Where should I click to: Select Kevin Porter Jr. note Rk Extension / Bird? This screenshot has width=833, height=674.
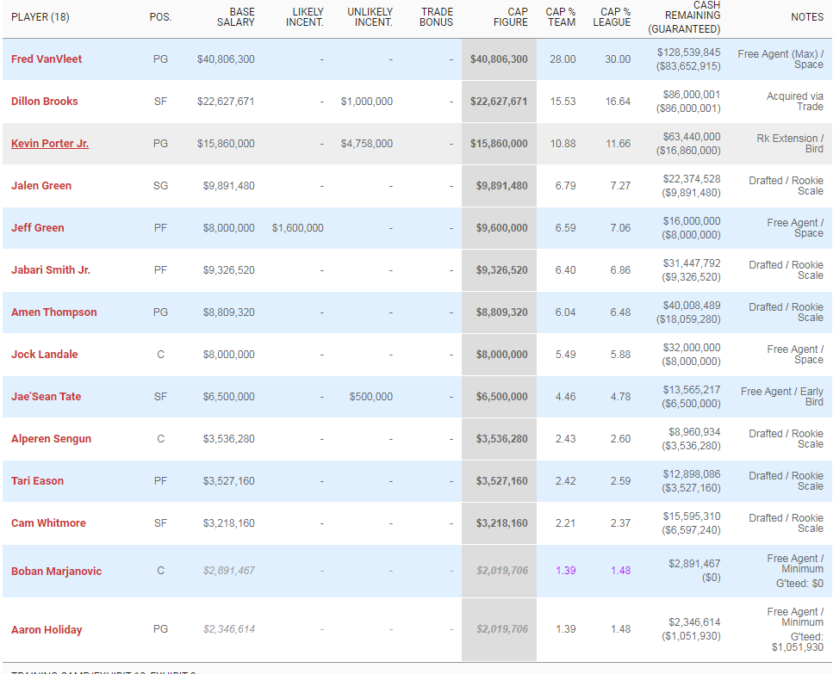[x=790, y=143]
